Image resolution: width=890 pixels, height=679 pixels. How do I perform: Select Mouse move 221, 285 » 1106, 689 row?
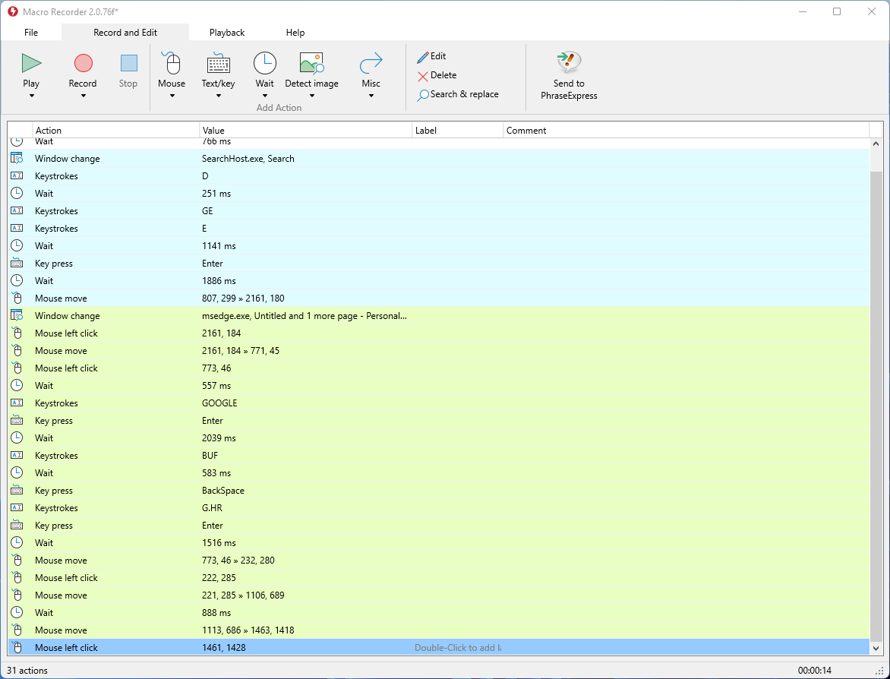[x=439, y=595]
